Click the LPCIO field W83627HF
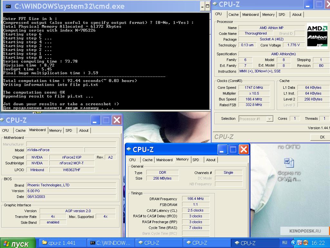The image size is (330, 248). pos(72,170)
